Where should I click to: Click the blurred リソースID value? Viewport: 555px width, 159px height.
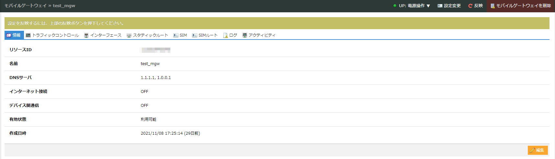[155, 50]
